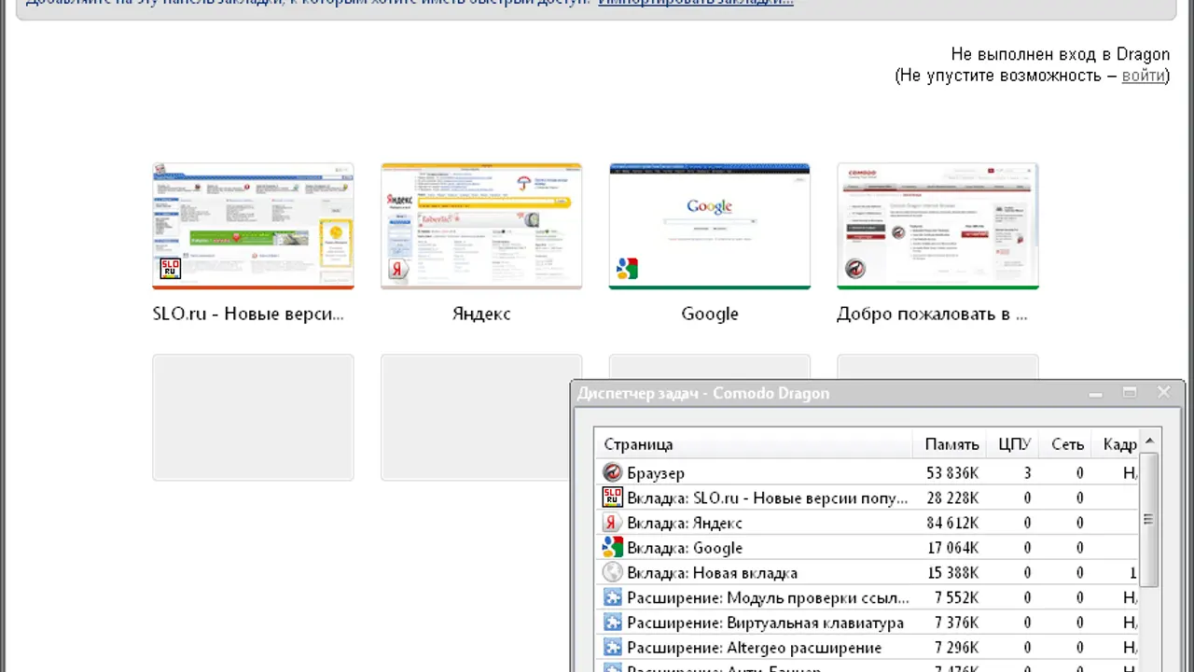The width and height of the screenshot is (1194, 672).
Task: Click the Google favicon in task manager list
Action: click(612, 548)
